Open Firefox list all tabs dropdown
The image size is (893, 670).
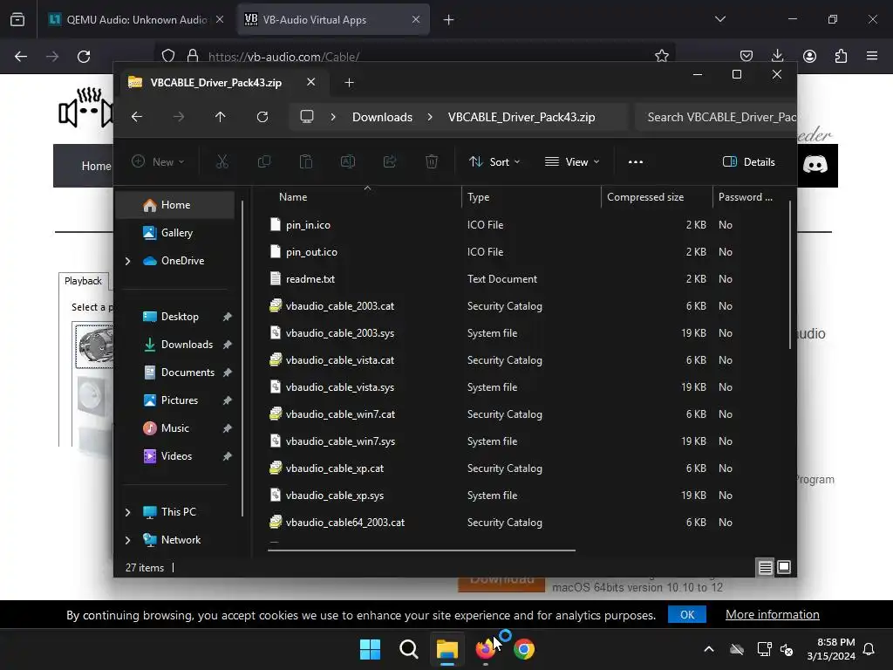(x=720, y=19)
